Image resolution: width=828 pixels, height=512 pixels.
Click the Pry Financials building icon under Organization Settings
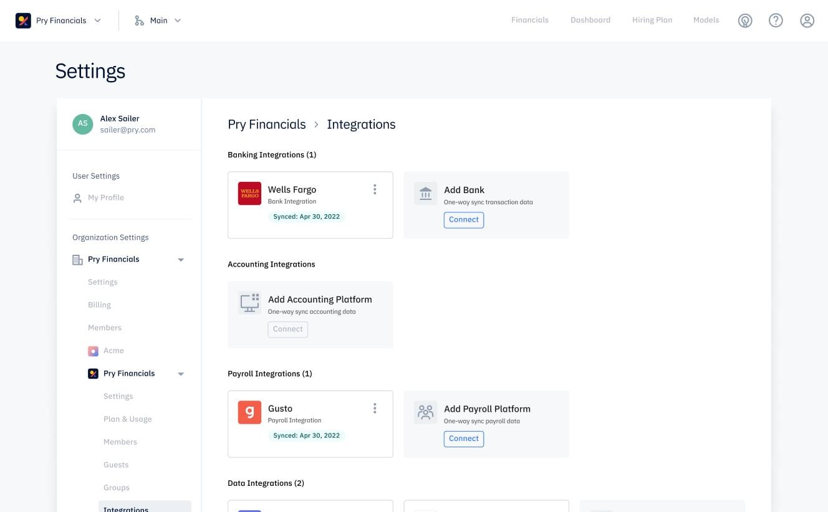[x=77, y=259]
